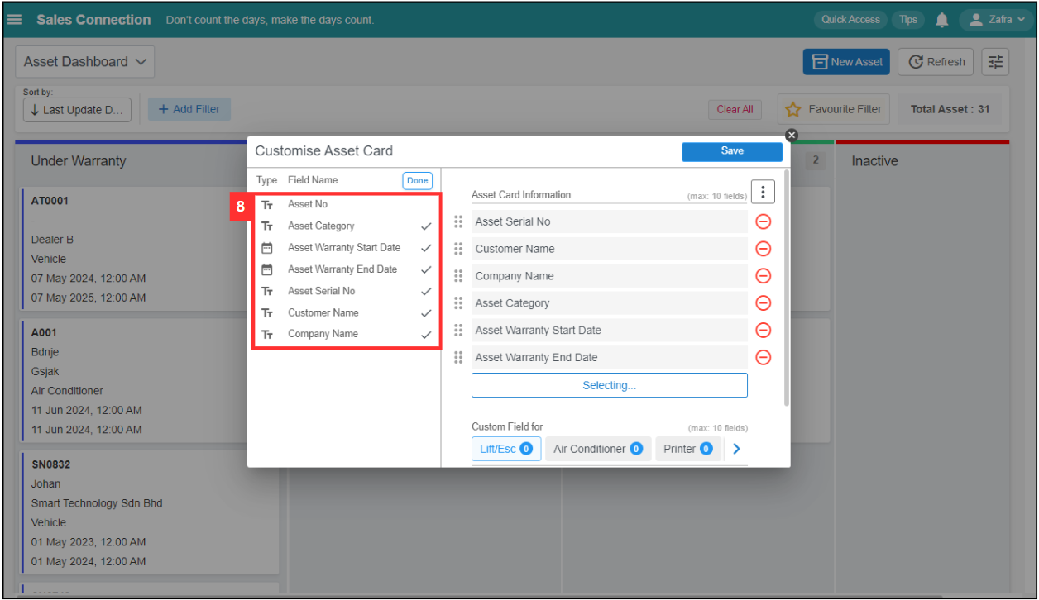Click the dialog's vertical scrollbar

coord(786,288)
